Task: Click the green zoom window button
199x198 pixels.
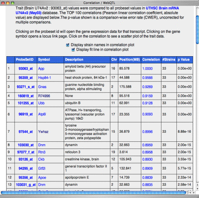Action: 13,3
